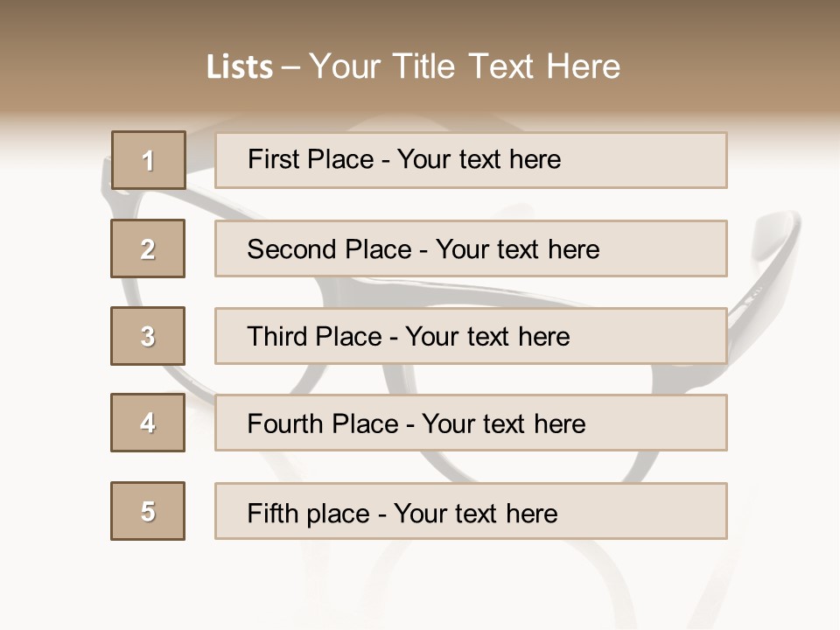Click 'Your text here' in Fourth Place row
The height and width of the screenshot is (630, 840).
pyautogui.click(x=503, y=424)
